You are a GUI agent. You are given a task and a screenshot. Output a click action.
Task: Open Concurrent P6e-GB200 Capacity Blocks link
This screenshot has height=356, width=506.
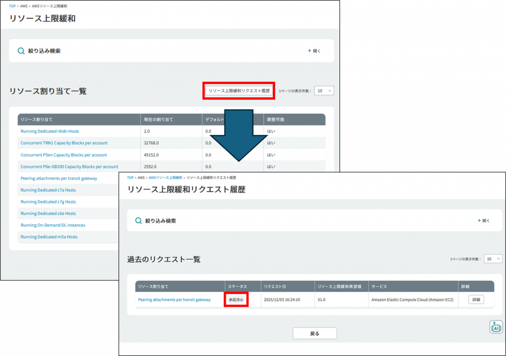[69, 167]
